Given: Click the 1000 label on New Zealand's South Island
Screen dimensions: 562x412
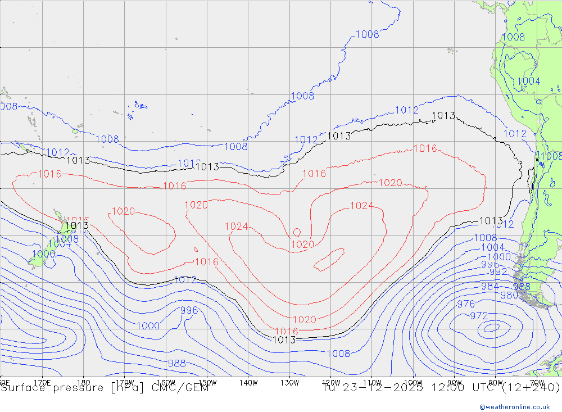Looking at the screenshot, I should coord(44,254).
